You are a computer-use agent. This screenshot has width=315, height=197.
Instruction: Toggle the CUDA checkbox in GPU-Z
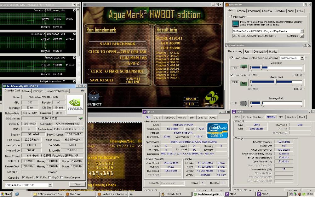[x=37, y=177]
